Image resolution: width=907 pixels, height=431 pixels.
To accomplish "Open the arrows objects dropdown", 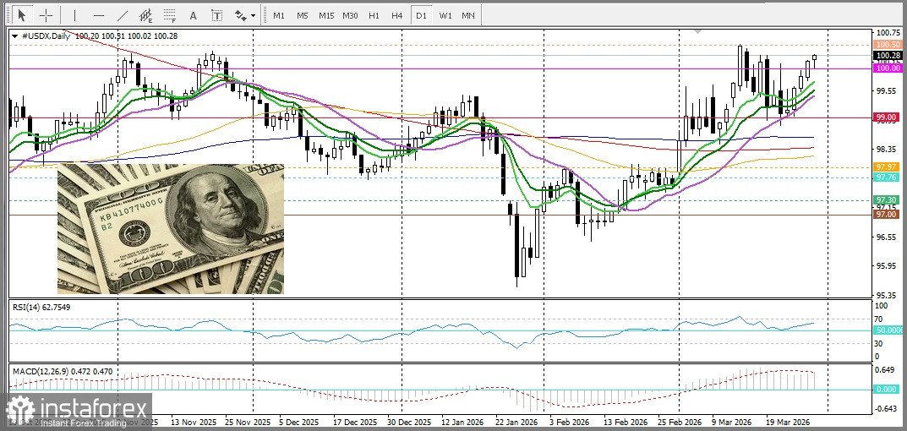I will 245,15.
